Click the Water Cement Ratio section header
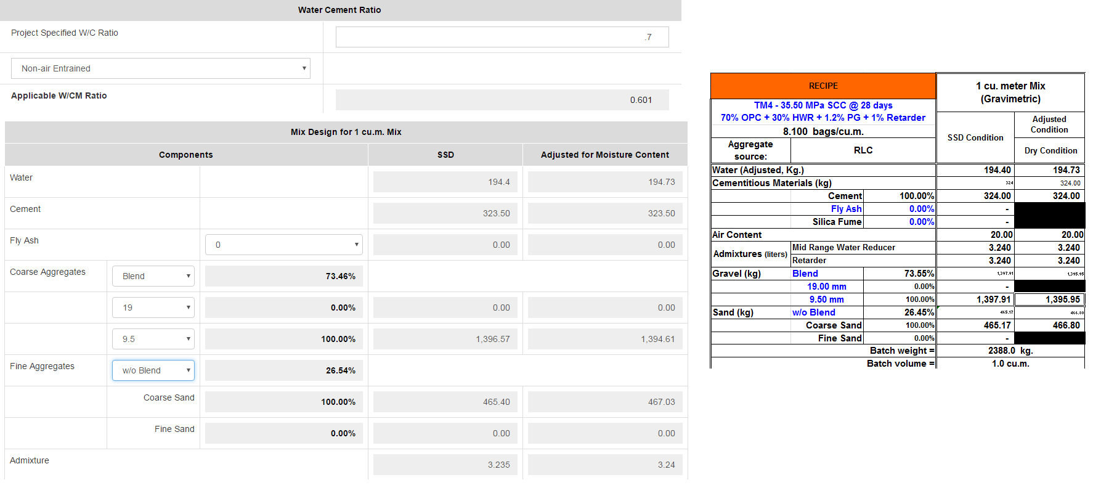The width and height of the screenshot is (1109, 493). tap(340, 10)
